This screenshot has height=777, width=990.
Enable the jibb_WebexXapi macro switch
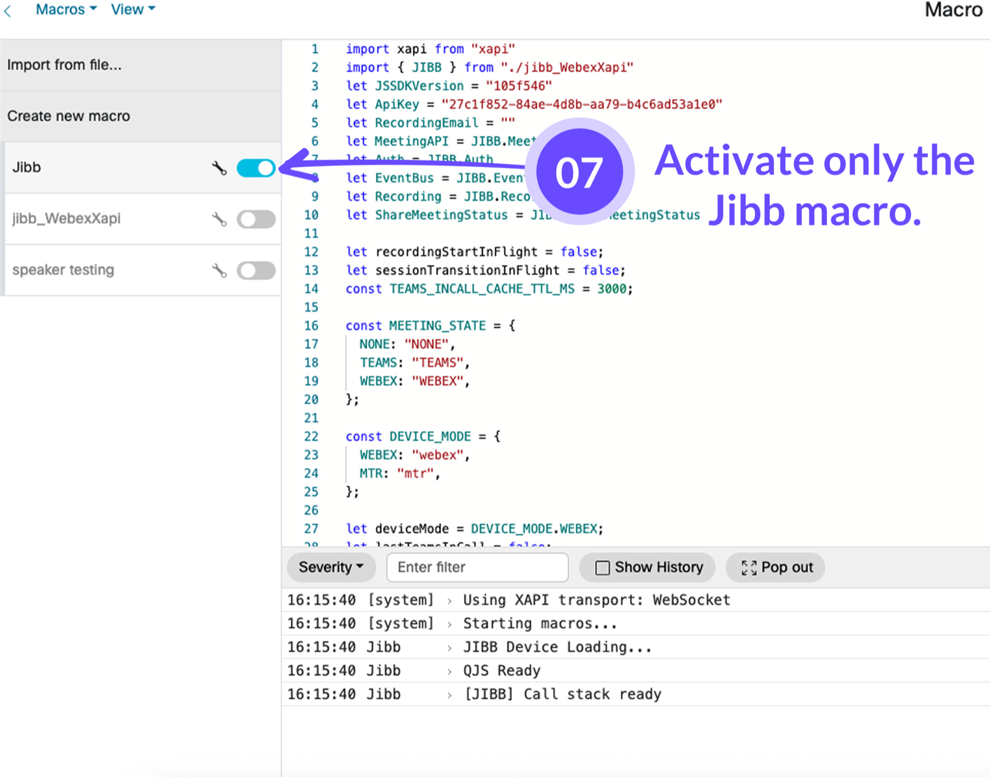[256, 219]
